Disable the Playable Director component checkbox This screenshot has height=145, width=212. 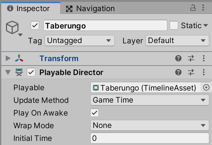[x=31, y=72]
